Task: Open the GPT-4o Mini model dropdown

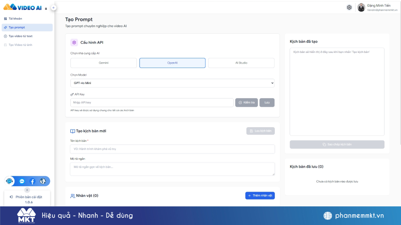Action: pos(172,83)
